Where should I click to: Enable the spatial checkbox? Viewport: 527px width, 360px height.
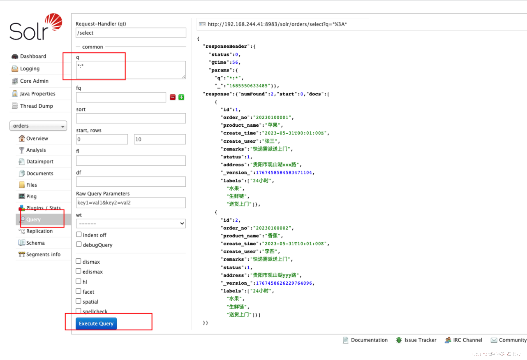79,301
